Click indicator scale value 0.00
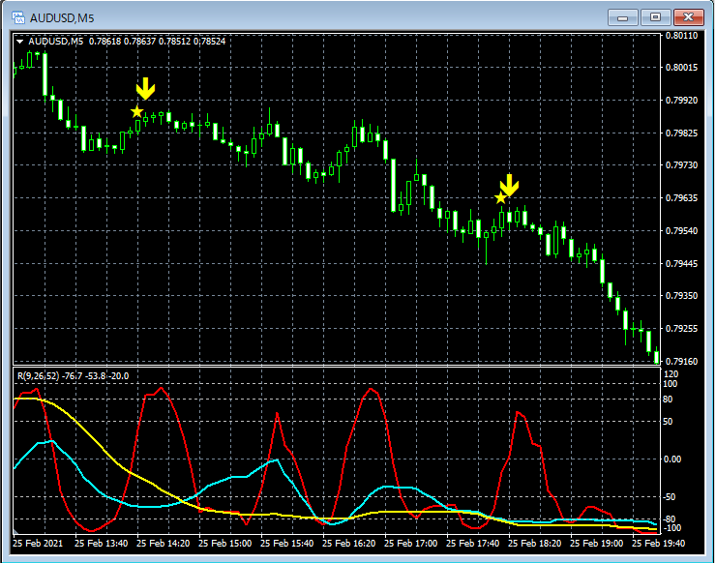 (x=672, y=459)
